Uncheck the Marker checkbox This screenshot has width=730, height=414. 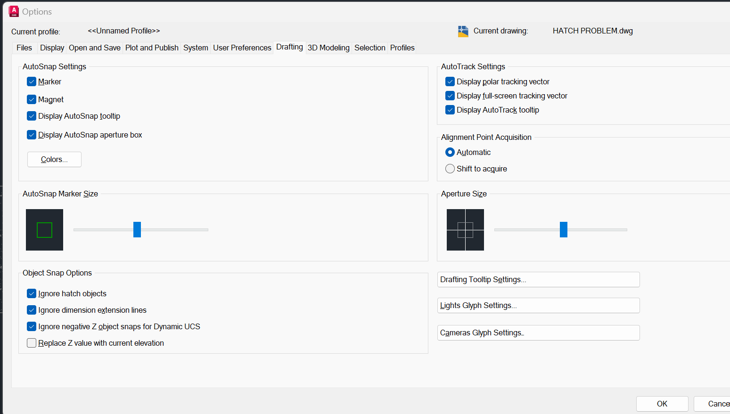[32, 81]
